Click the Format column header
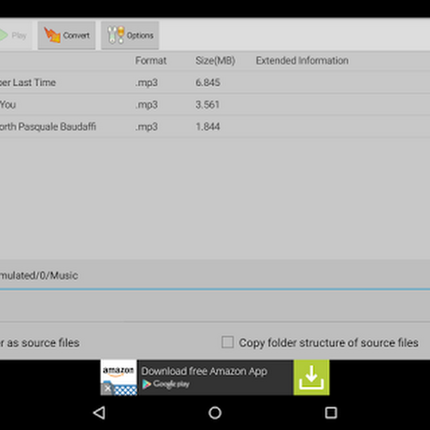The image size is (430, 430). click(x=151, y=61)
